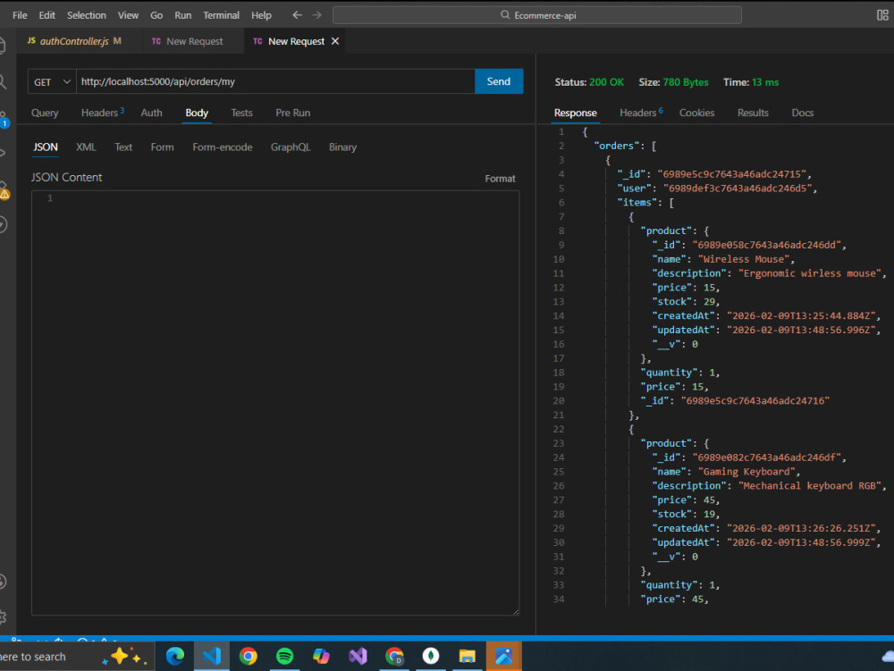The width and height of the screenshot is (894, 671).
Task: Open the Tests tab
Action: click(x=241, y=113)
